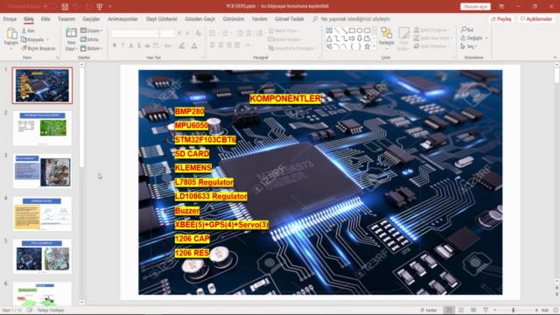Screen dimensions: 560x315
Task: Find text with Bul magnifier
Action: pyautogui.click(x=467, y=30)
